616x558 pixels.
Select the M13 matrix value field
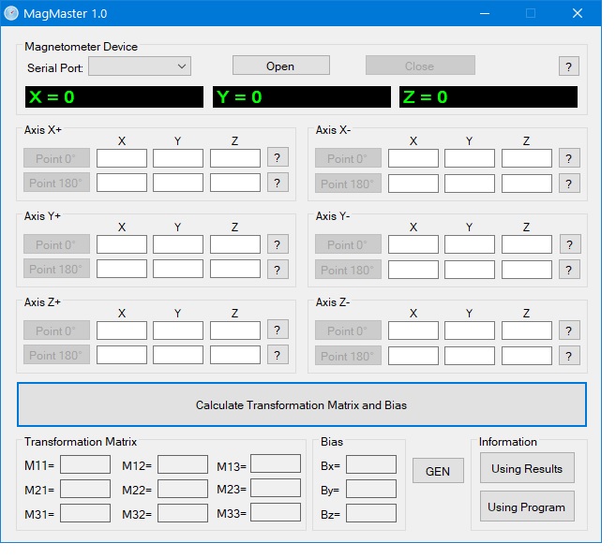coord(276,463)
